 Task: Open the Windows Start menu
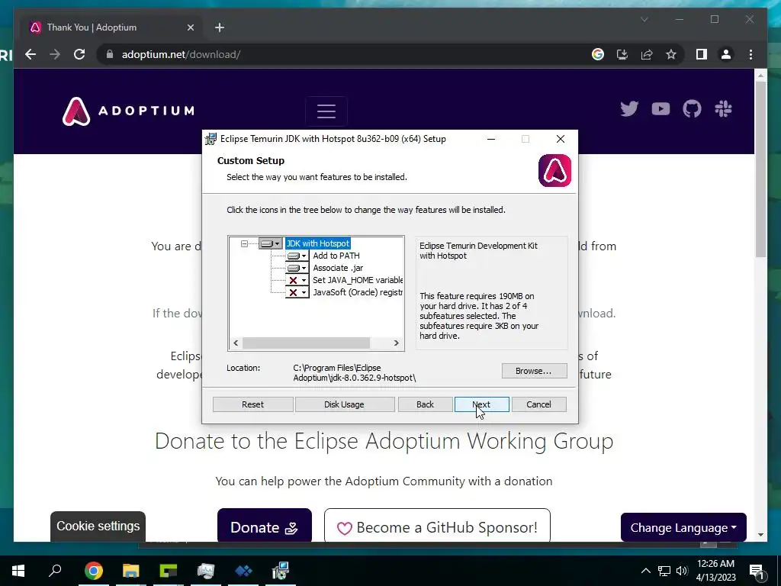(18, 570)
